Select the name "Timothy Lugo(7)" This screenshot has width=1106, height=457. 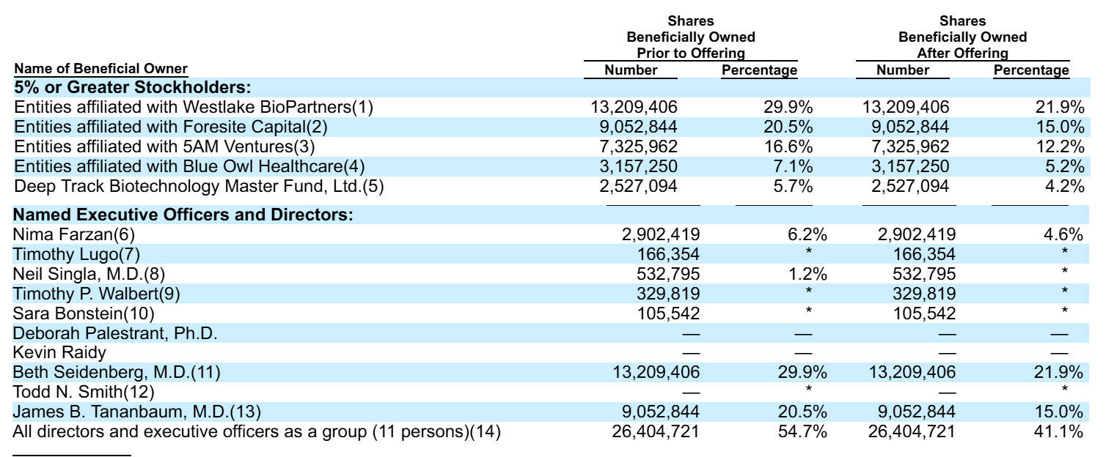(76, 254)
